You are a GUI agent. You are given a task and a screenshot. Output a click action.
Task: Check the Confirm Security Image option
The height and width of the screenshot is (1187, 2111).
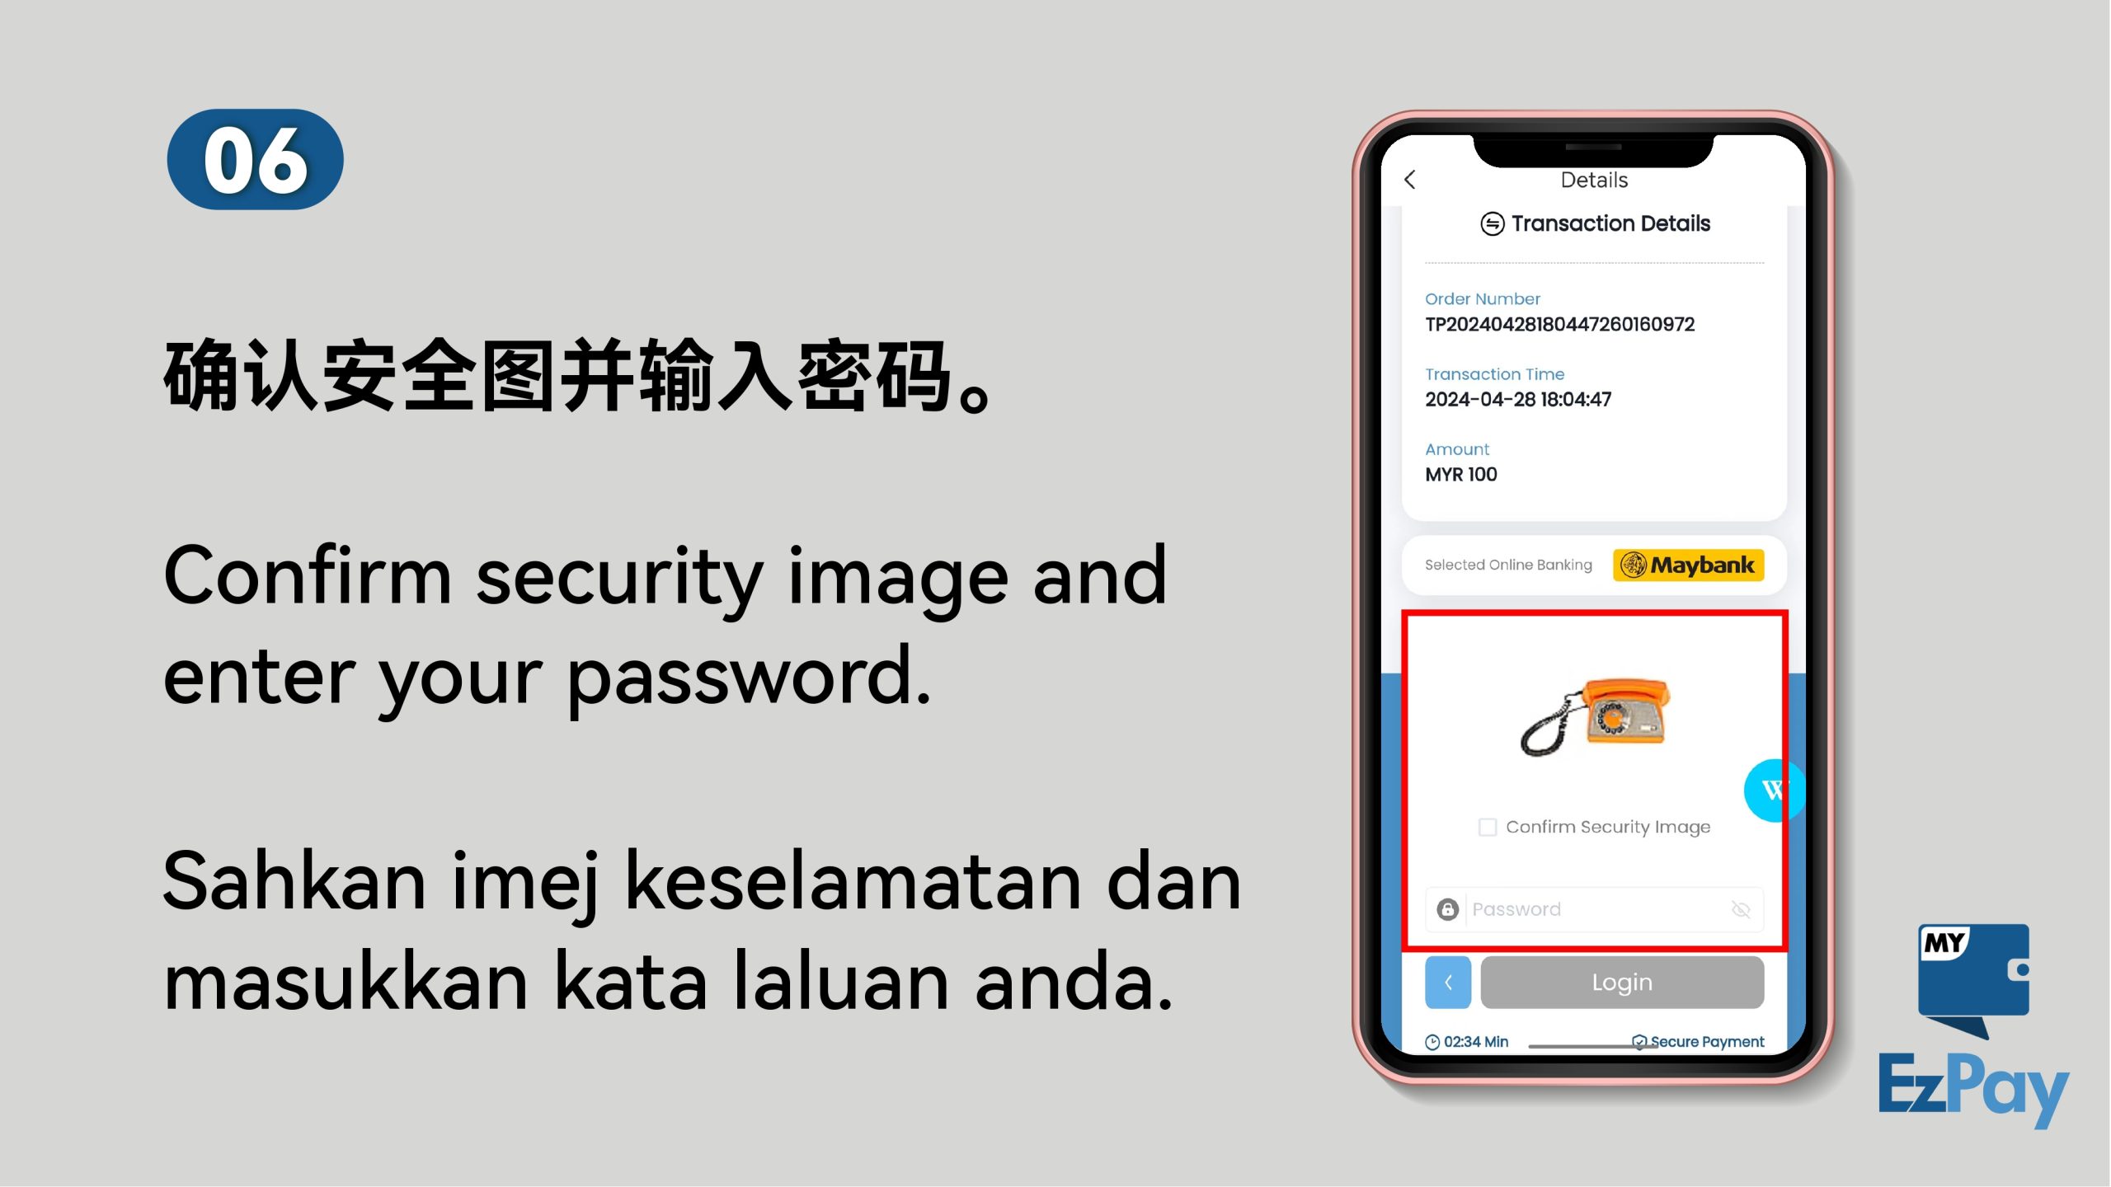1488,824
